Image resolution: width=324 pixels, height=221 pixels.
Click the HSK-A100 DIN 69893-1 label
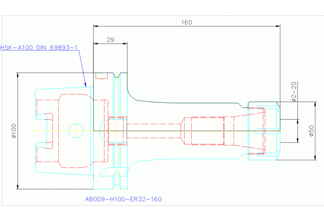pyautogui.click(x=39, y=48)
